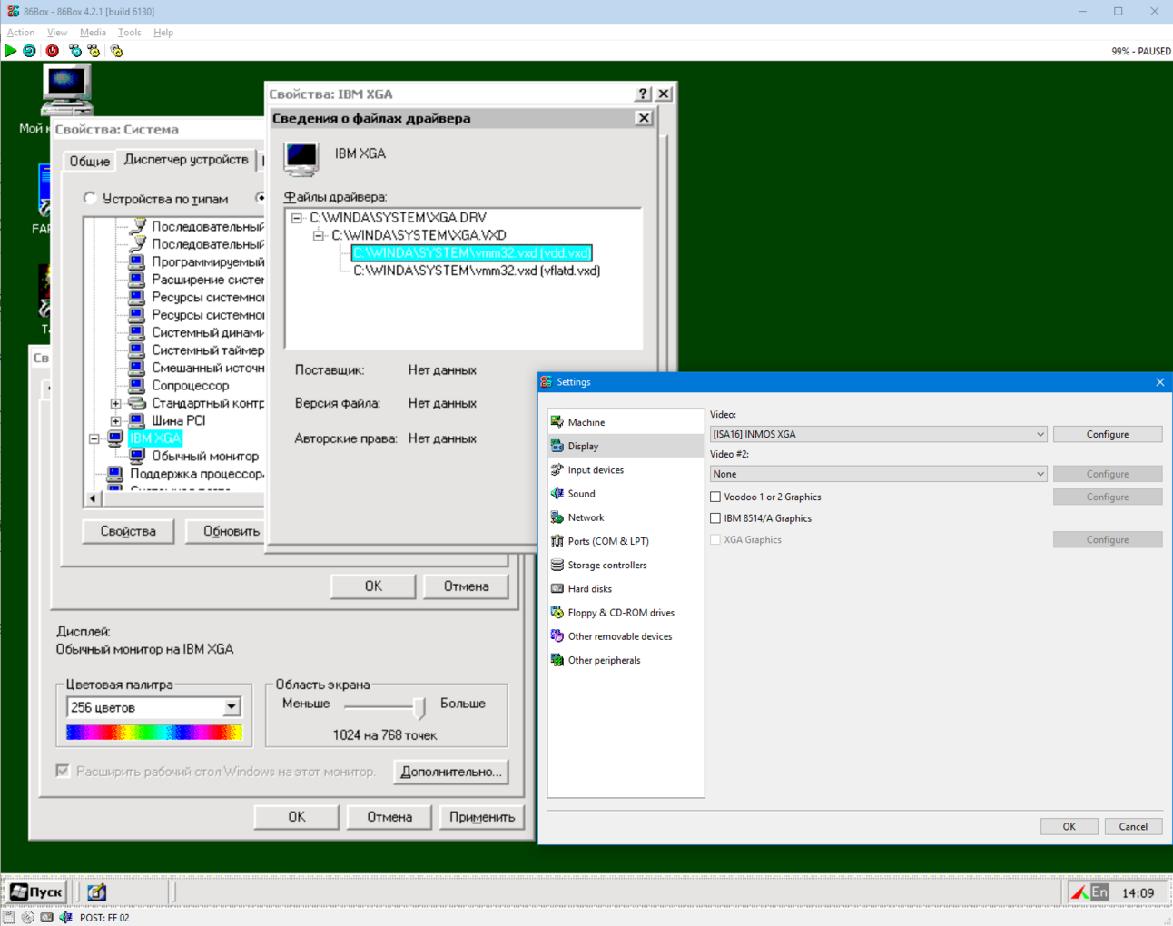This screenshot has height=926, width=1173.
Task: Click the ? help button in IBM XGA dialog
Action: coord(643,94)
